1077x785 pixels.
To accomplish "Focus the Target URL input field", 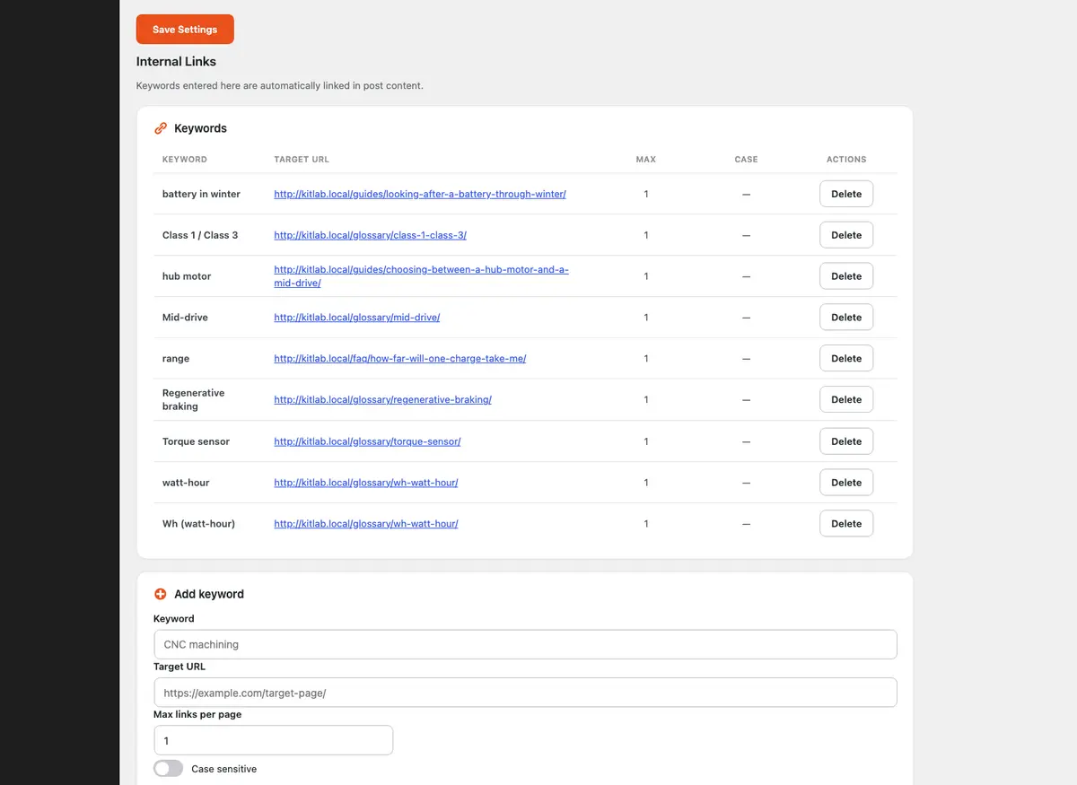I will (x=525, y=693).
